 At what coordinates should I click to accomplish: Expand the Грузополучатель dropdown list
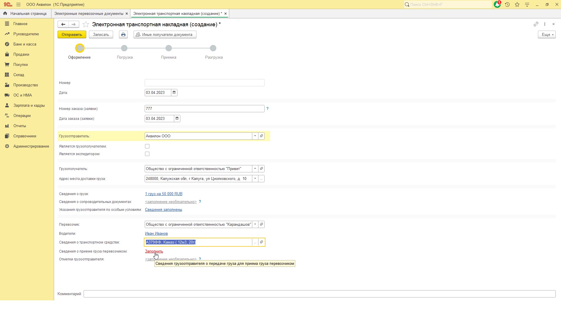point(255,169)
